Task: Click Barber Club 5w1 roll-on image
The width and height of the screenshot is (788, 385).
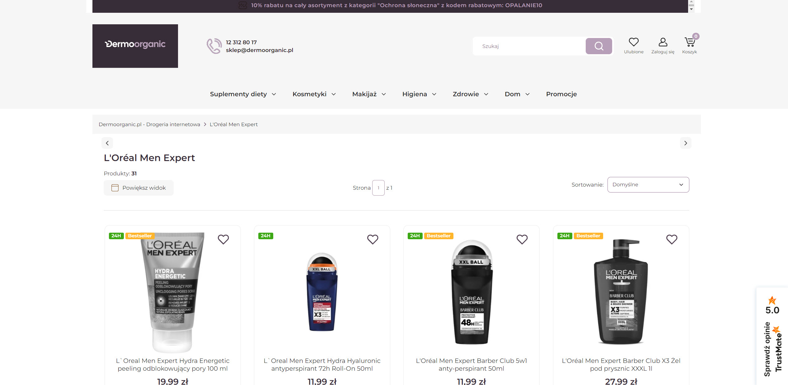Action: click(471, 292)
